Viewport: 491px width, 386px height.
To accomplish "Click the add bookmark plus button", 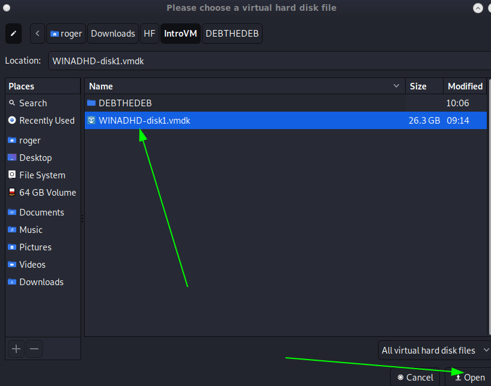I will [16, 348].
